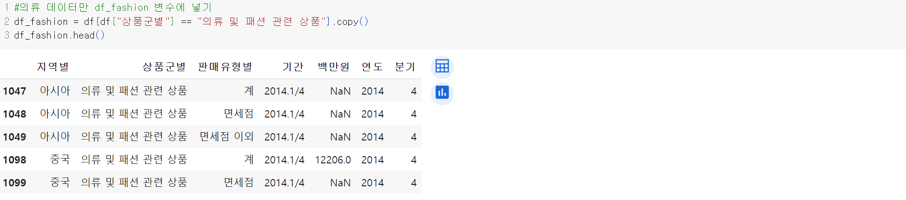The width and height of the screenshot is (906, 200).
Task: Click 면세점 cell in row 1099
Action: click(239, 182)
